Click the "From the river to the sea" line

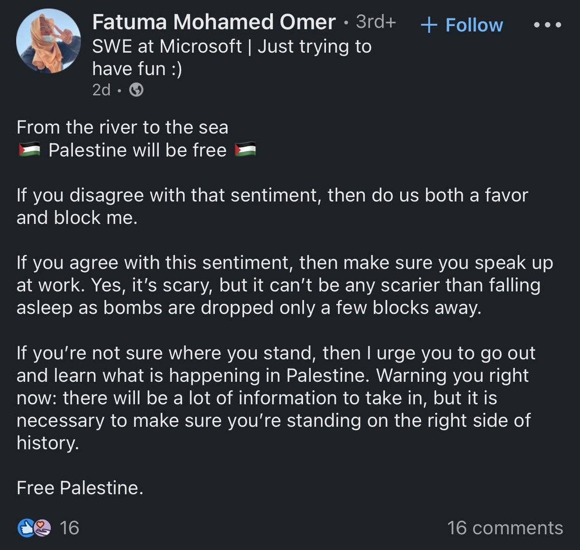click(x=122, y=128)
